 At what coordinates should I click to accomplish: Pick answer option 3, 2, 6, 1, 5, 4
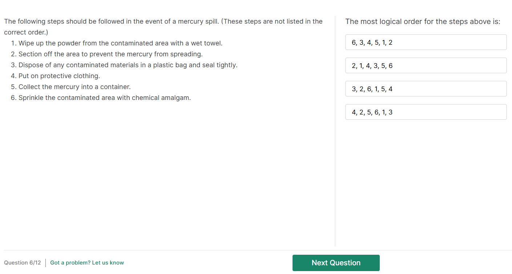(x=426, y=89)
